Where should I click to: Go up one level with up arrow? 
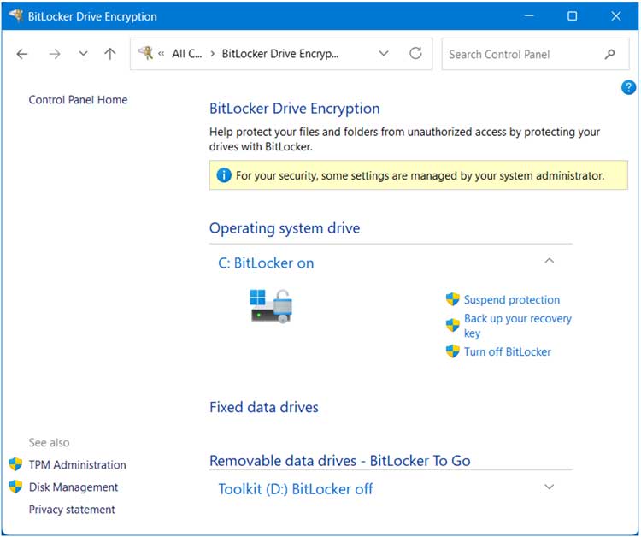tap(110, 54)
